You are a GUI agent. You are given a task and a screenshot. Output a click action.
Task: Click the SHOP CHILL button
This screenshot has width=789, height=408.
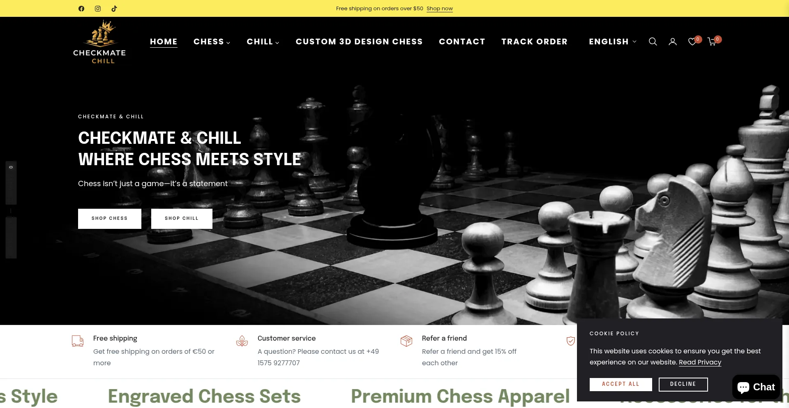tap(182, 219)
